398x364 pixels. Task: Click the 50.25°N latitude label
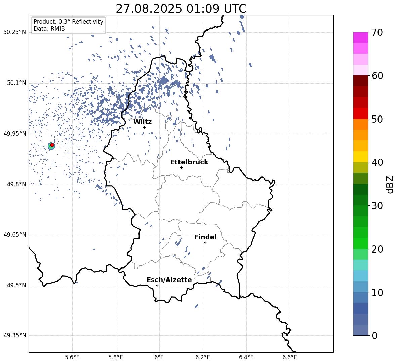(15, 32)
